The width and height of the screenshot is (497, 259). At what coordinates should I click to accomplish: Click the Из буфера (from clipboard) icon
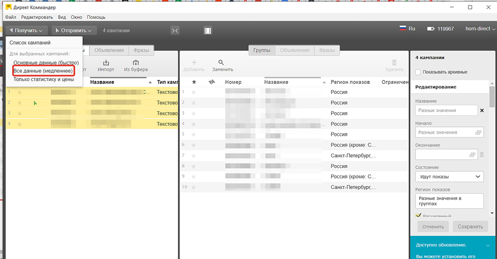coord(135,63)
